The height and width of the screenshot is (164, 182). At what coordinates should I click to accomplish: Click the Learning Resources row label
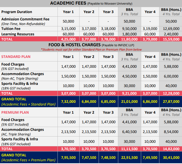(18, 34)
